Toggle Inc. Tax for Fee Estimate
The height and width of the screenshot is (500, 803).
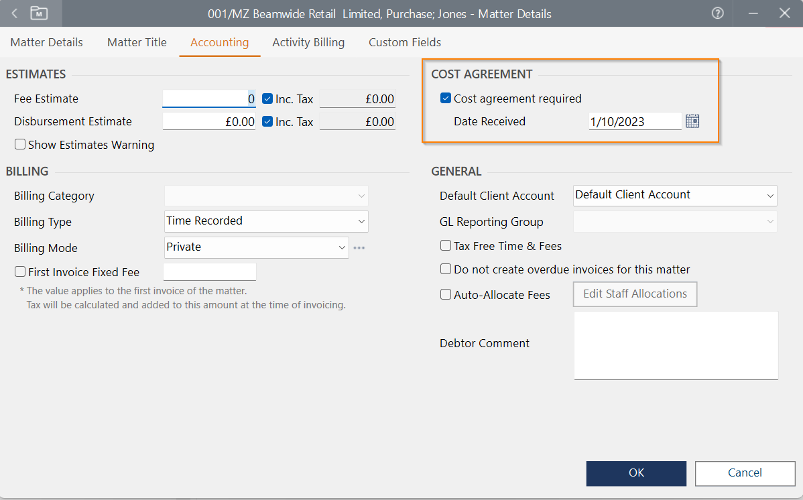267,99
